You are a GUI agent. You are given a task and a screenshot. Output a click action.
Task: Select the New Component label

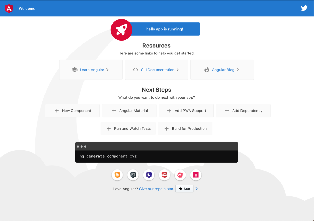point(77,111)
